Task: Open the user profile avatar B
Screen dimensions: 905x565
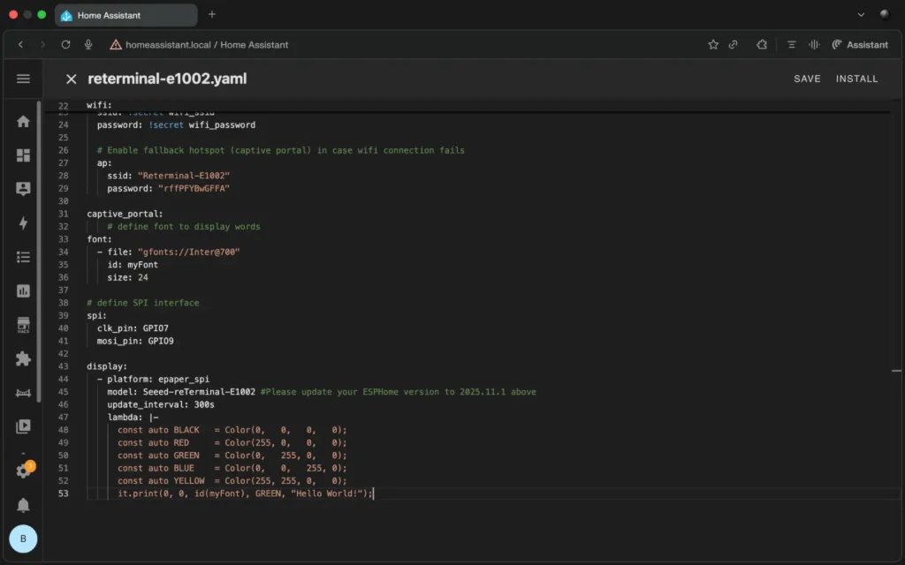Action: [x=23, y=539]
